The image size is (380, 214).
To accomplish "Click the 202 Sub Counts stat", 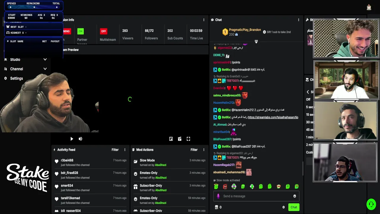I will coord(175,34).
